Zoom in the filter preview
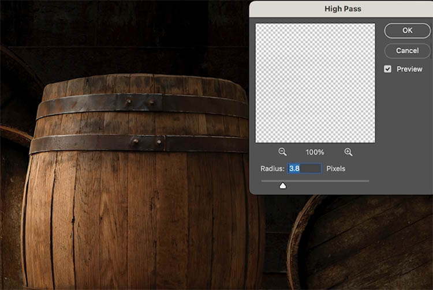Screen dimensions: 433x290 (348, 152)
